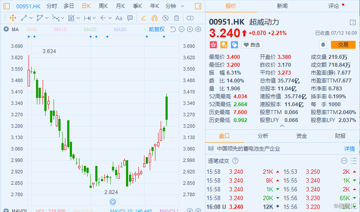Activate the orange pen drawing tool
The height and width of the screenshot is (212, 360).
tap(144, 18)
